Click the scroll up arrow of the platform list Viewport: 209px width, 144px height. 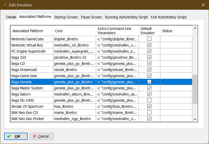[195, 28]
